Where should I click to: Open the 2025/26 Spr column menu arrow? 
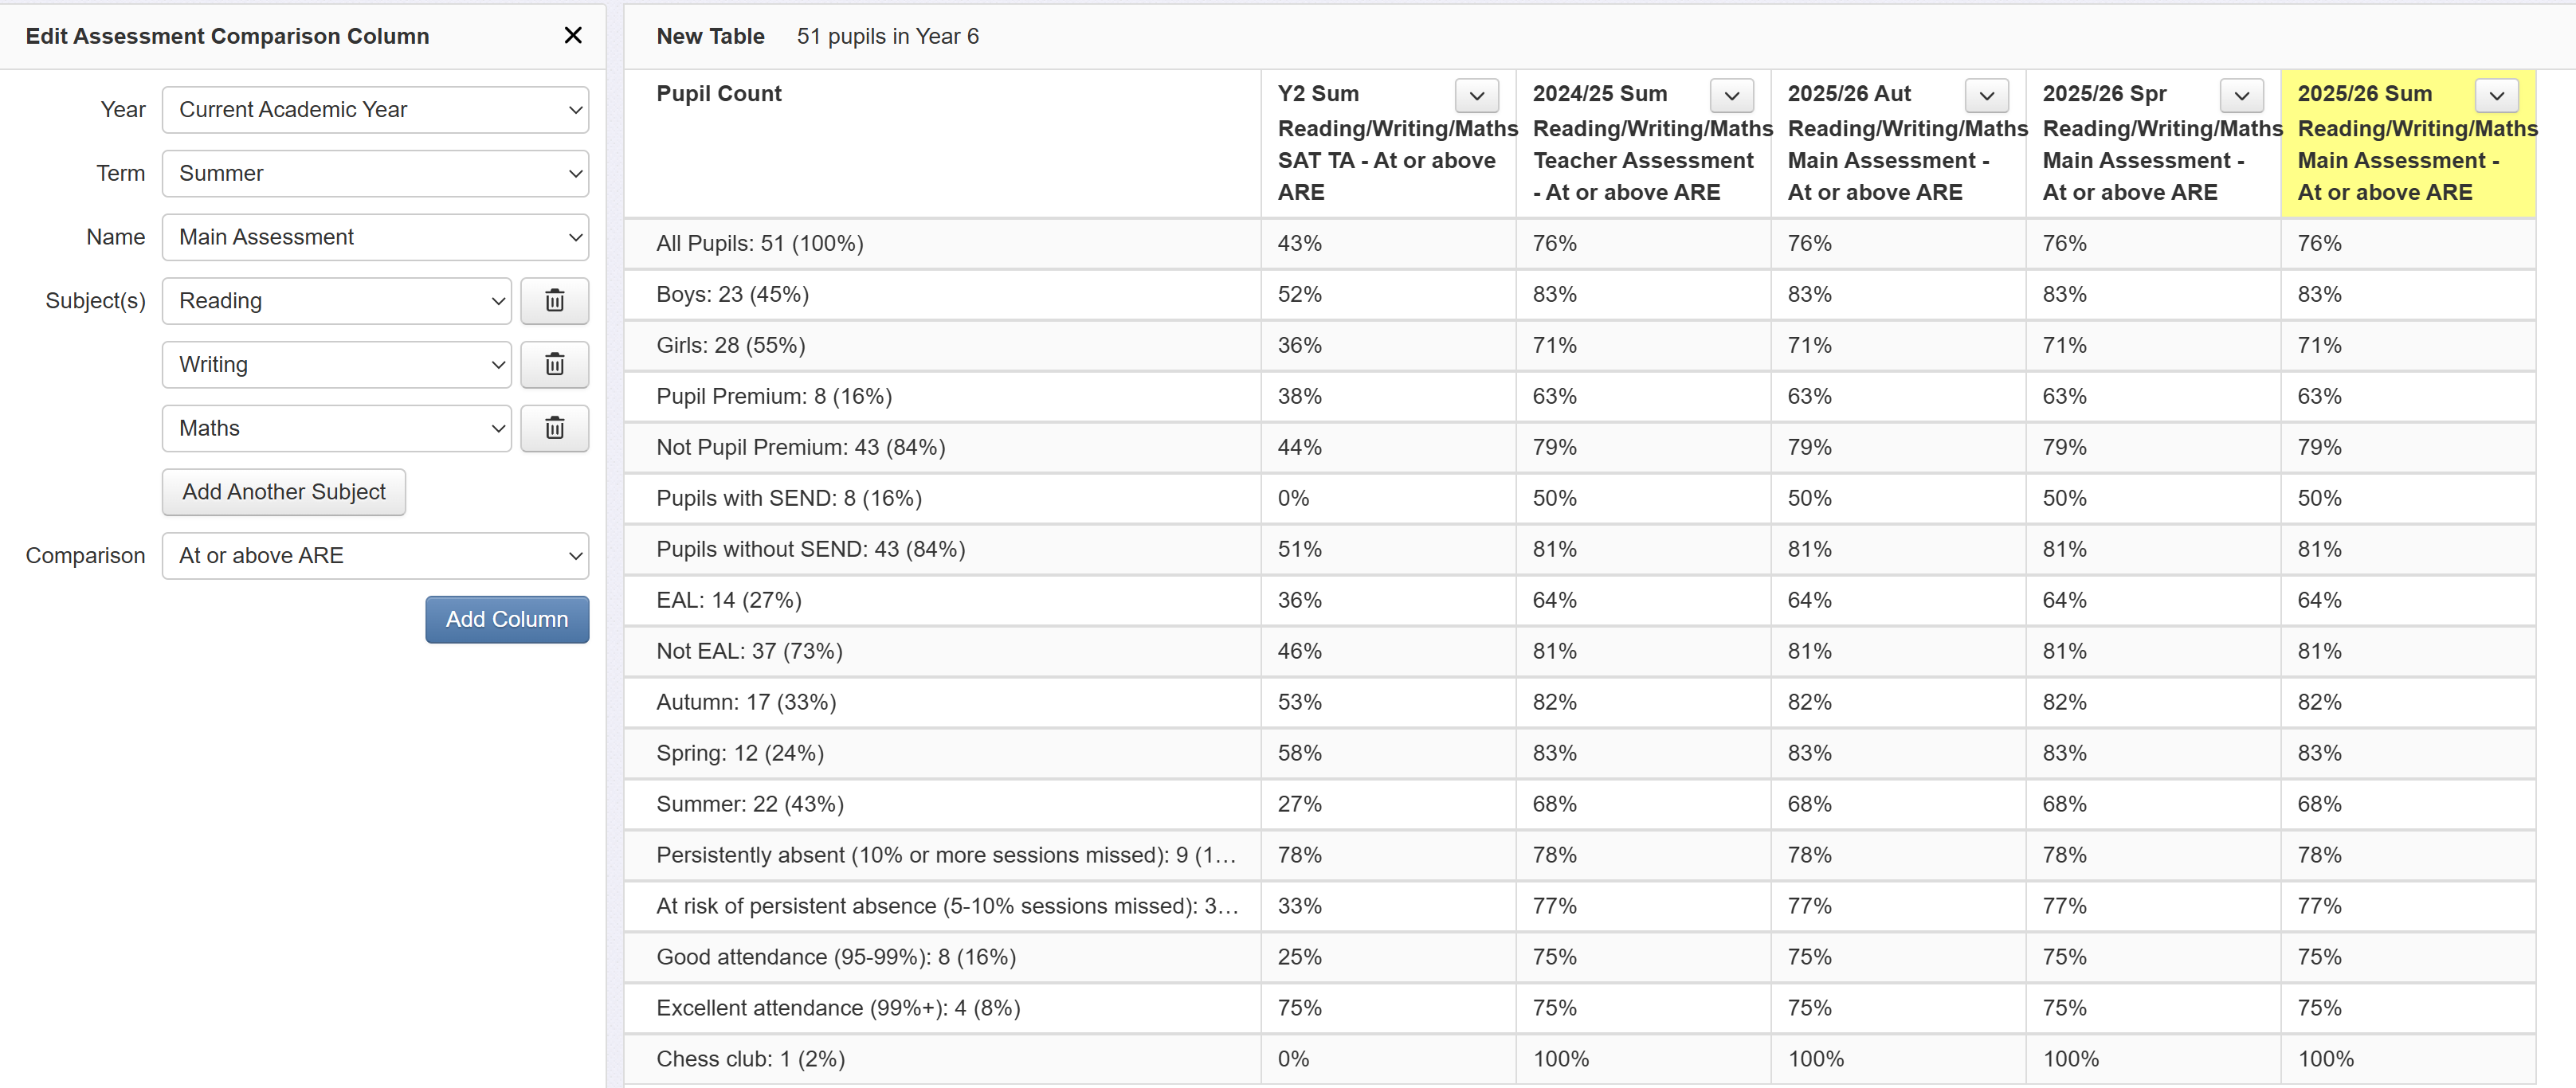[2241, 95]
